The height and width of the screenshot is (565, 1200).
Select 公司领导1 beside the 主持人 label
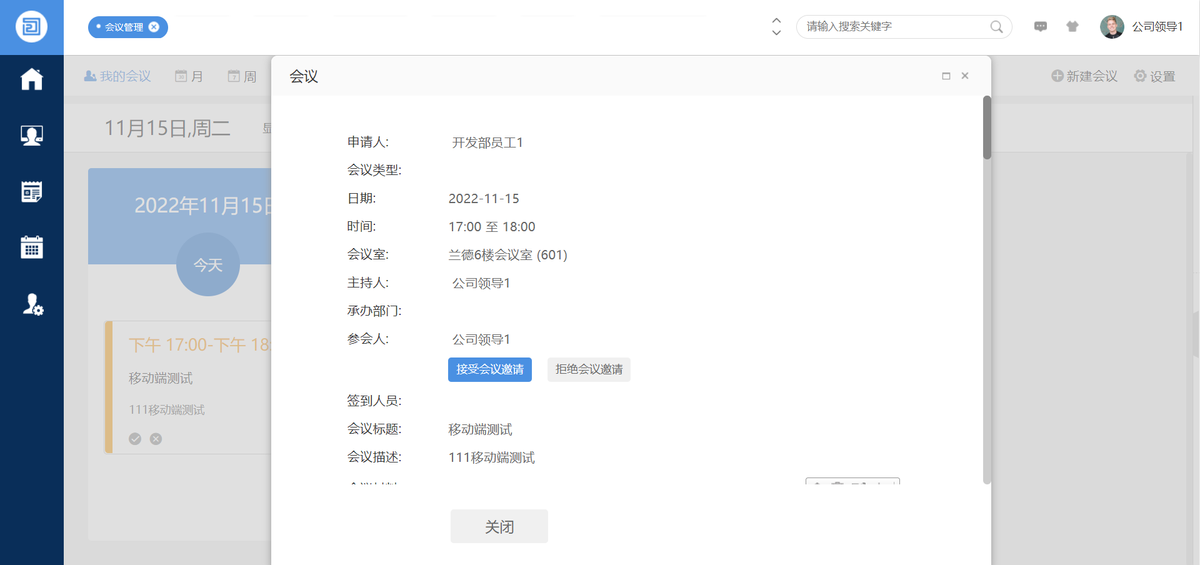pos(481,283)
